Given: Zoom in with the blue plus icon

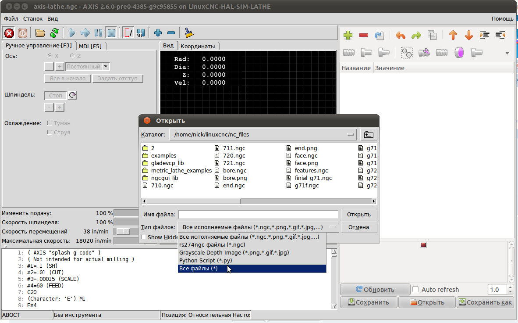Looking at the screenshot, I should pos(158,33).
